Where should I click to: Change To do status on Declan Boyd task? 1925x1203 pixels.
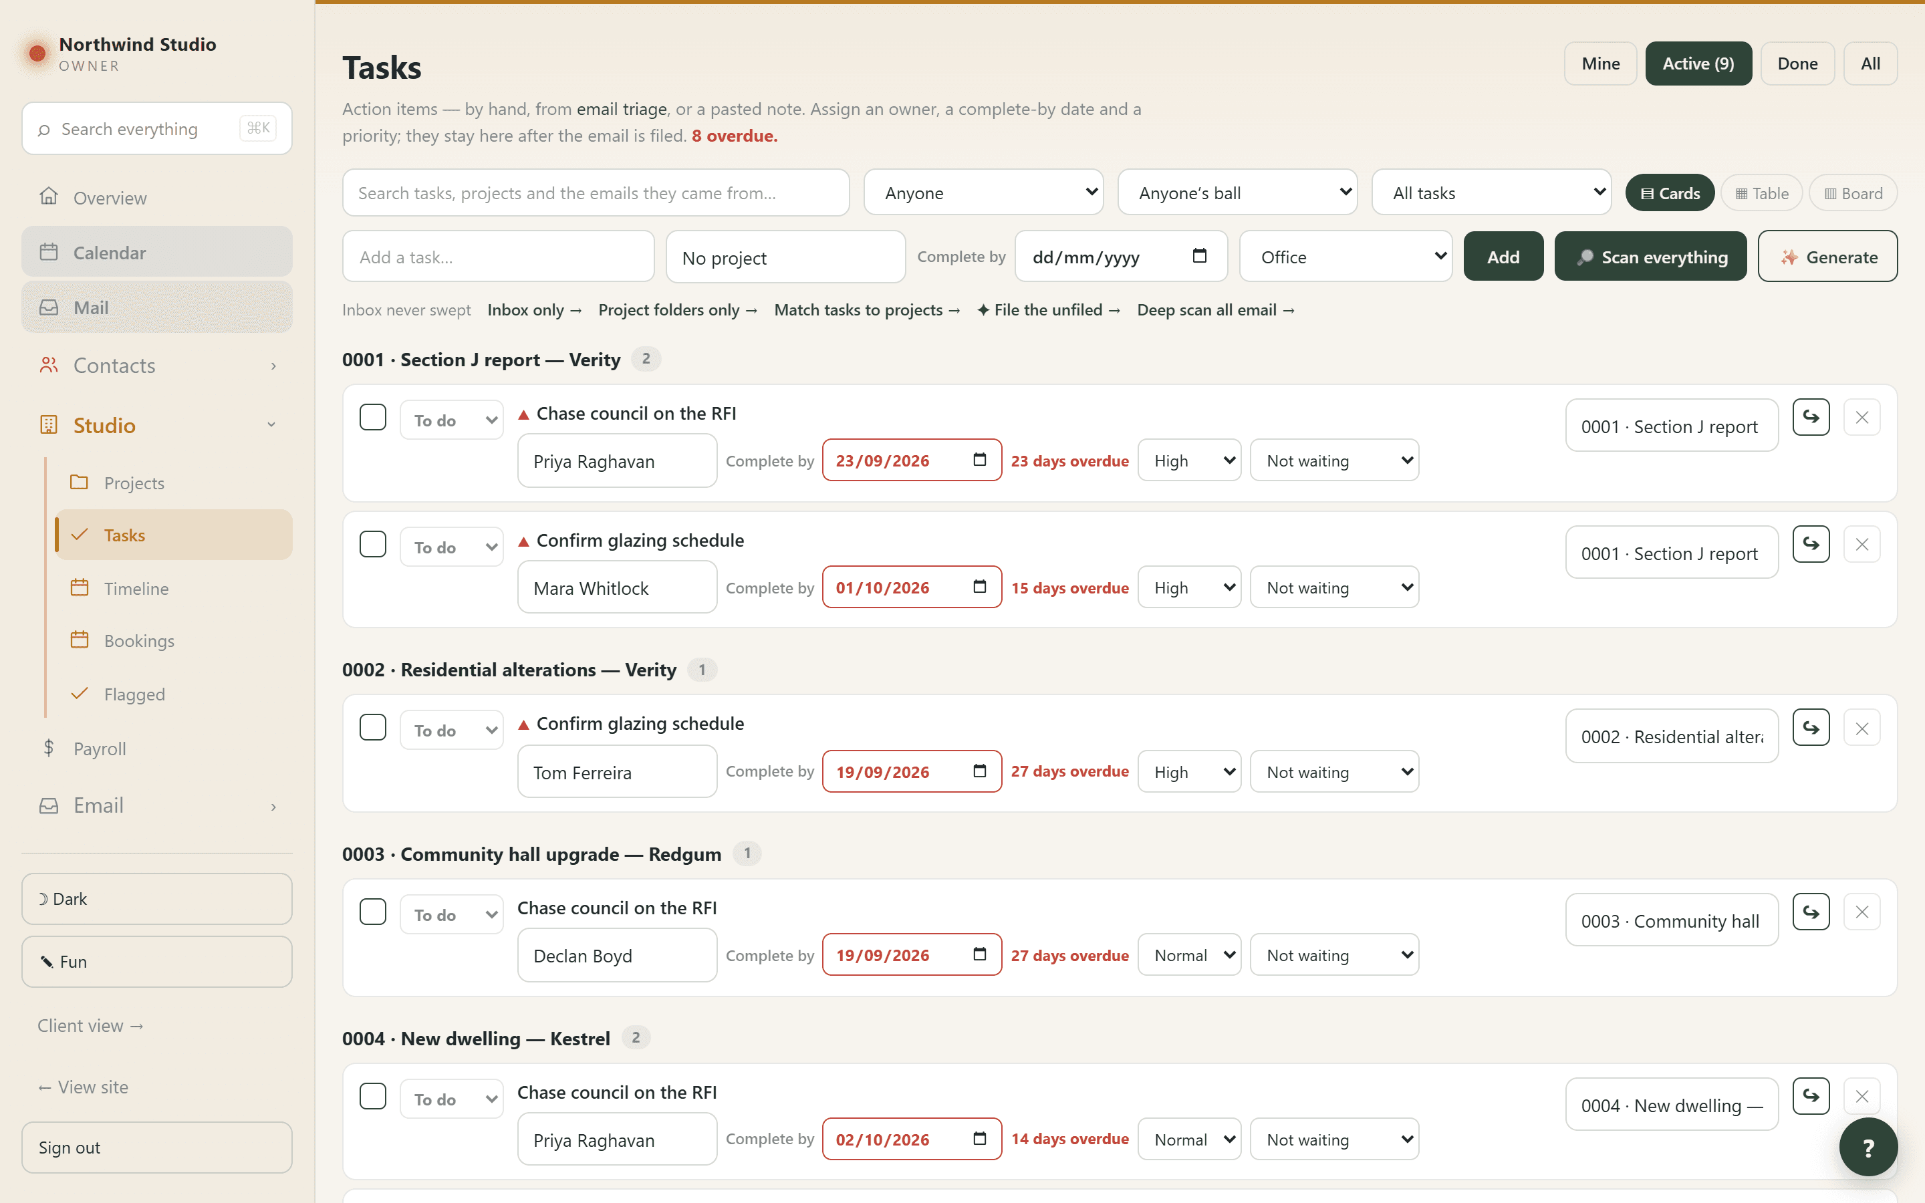point(452,914)
